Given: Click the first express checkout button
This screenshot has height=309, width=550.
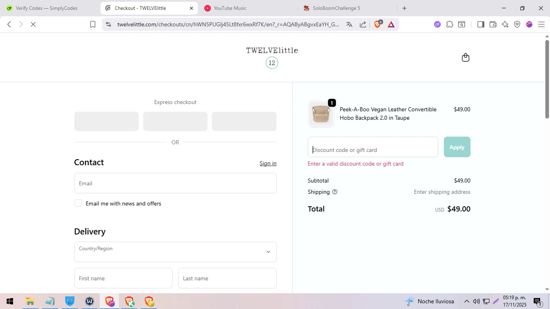Looking at the screenshot, I should (106, 121).
